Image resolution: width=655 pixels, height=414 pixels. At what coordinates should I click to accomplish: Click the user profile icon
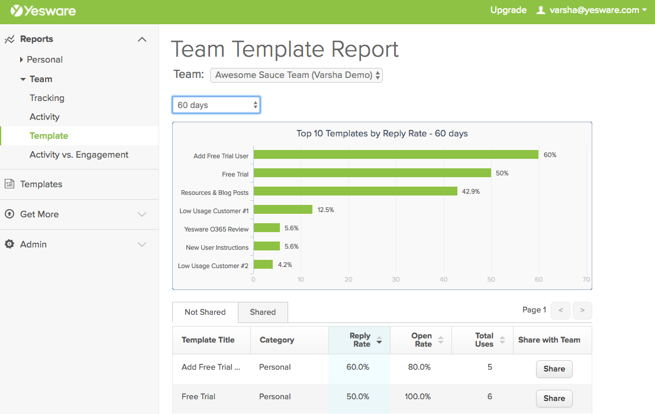tap(541, 10)
